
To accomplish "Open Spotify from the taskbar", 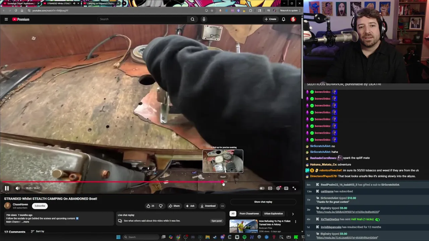I will coord(244,237).
